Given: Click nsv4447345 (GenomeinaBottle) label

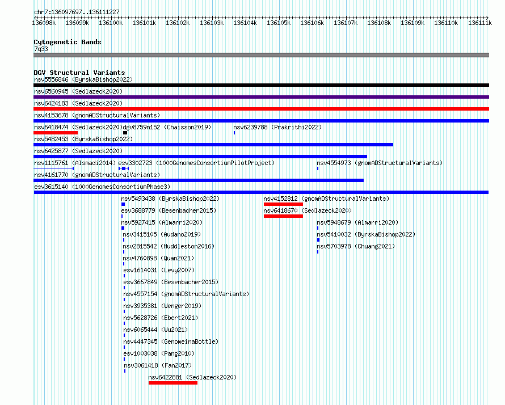Looking at the screenshot, I should (x=171, y=341).
